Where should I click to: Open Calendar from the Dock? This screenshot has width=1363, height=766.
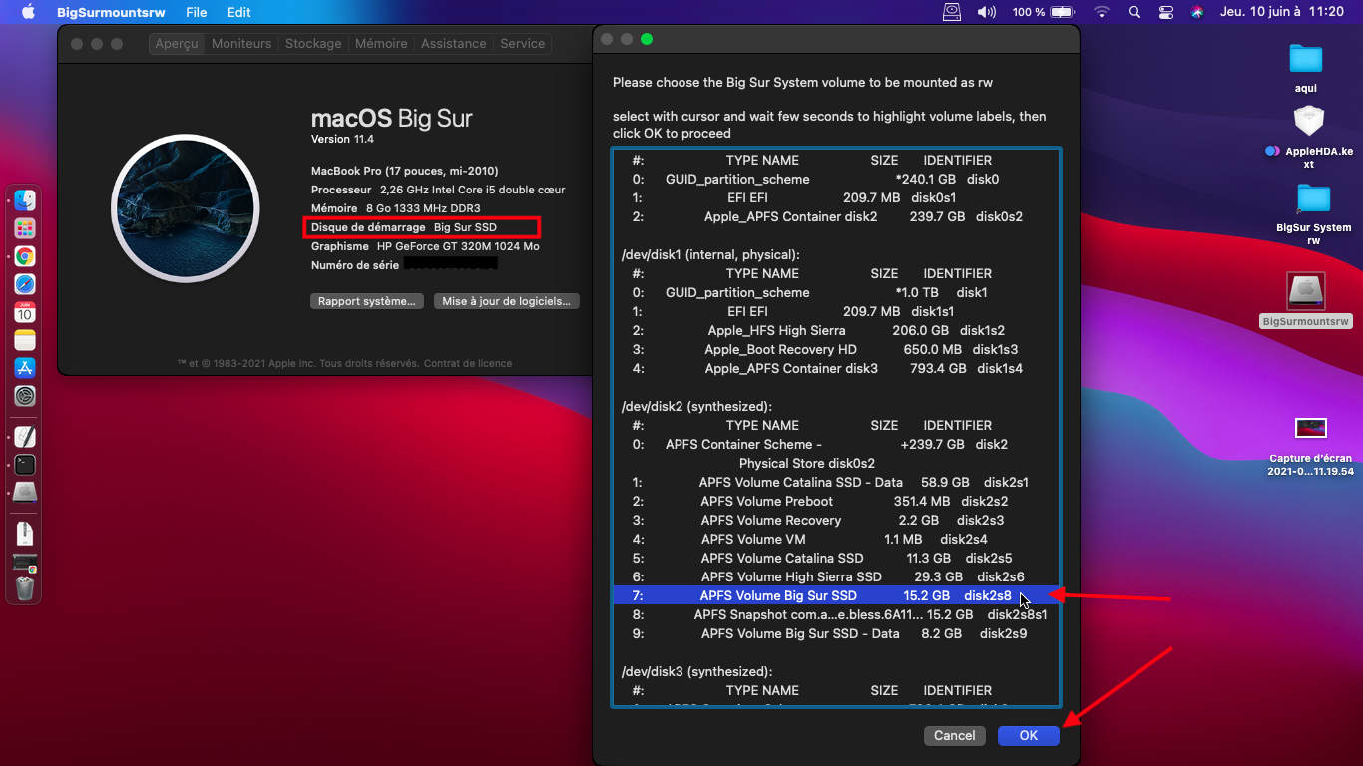tap(25, 312)
